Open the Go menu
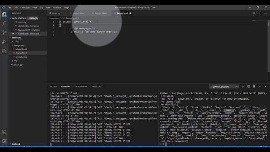Screen dimensions: 270x152 tap(41, 8)
